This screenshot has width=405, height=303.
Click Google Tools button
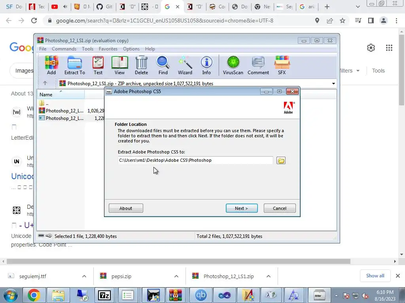pyautogui.click(x=378, y=71)
